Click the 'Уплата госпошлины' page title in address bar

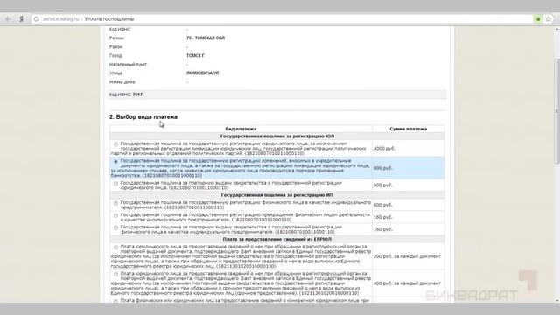tap(109, 19)
